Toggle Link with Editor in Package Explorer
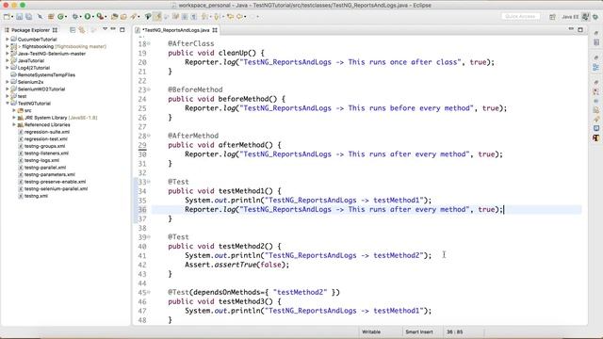The image size is (603, 339). [82, 29]
